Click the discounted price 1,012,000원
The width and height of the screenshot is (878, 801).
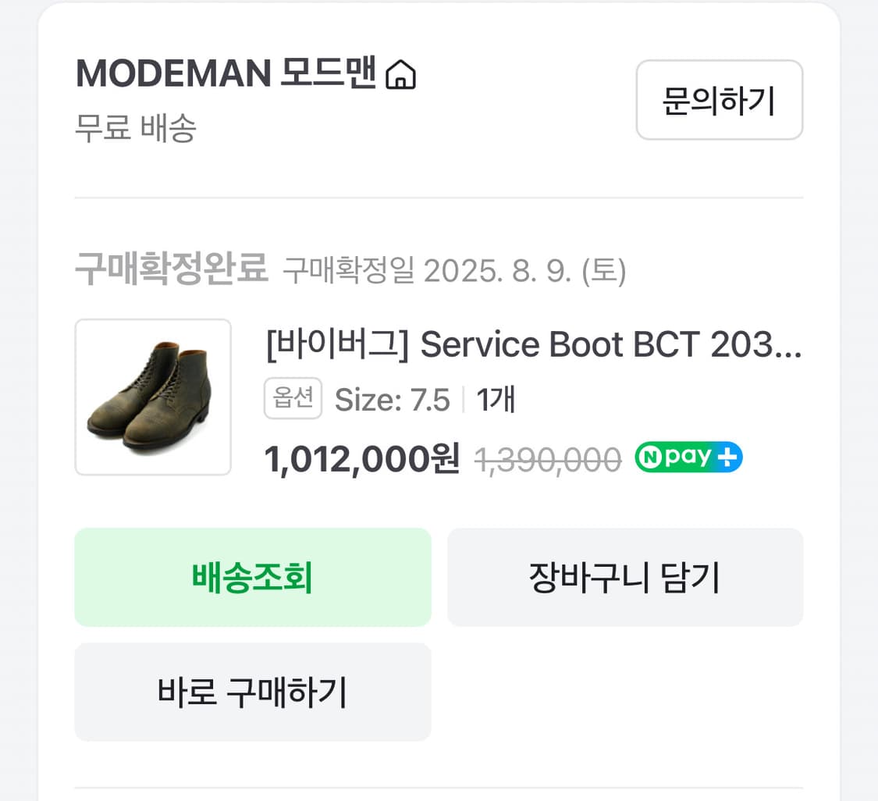tap(361, 459)
